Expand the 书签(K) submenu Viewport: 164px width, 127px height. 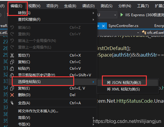pos(52,124)
